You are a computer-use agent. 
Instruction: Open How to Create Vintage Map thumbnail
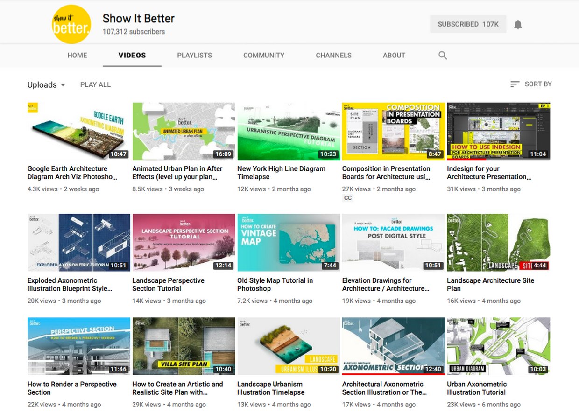pyautogui.click(x=289, y=243)
